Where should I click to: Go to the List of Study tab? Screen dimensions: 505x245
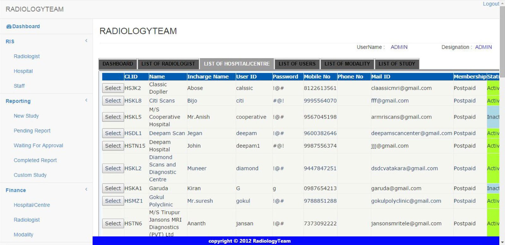tap(396, 64)
